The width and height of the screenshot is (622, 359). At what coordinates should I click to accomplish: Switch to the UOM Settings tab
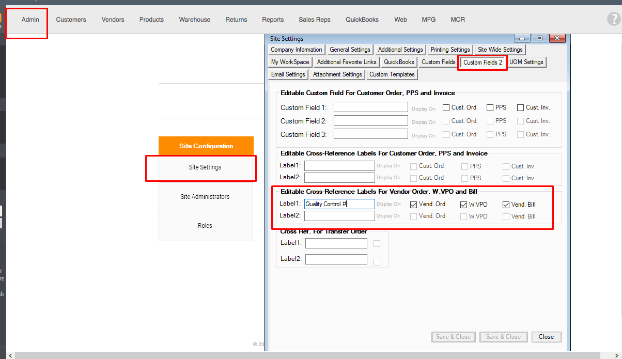click(x=526, y=62)
